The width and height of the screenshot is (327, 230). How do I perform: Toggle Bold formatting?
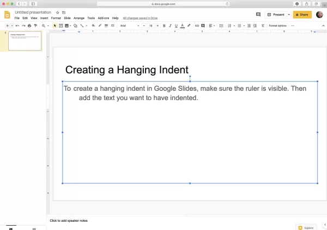(164, 26)
